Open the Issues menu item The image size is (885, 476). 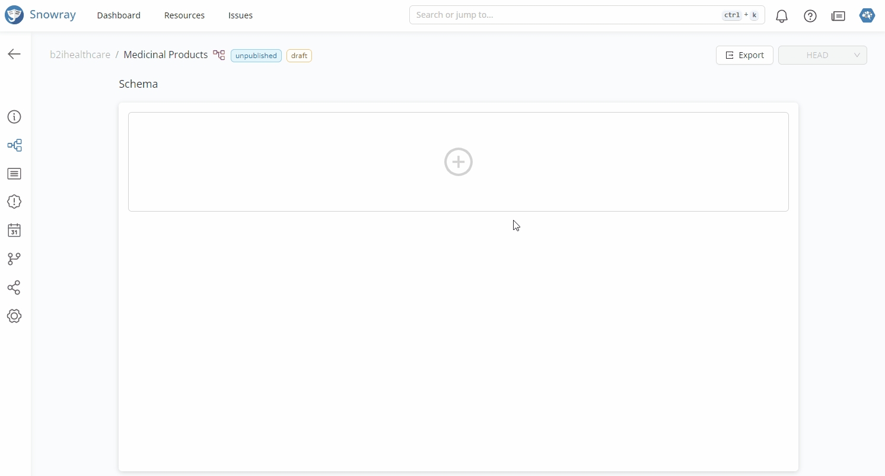240,15
